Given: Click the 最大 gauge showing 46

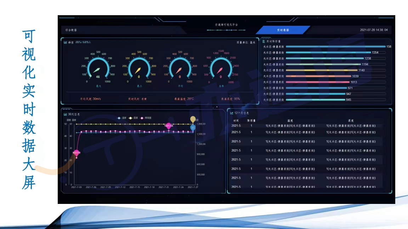Looking at the screenshot, I should coord(98,68).
